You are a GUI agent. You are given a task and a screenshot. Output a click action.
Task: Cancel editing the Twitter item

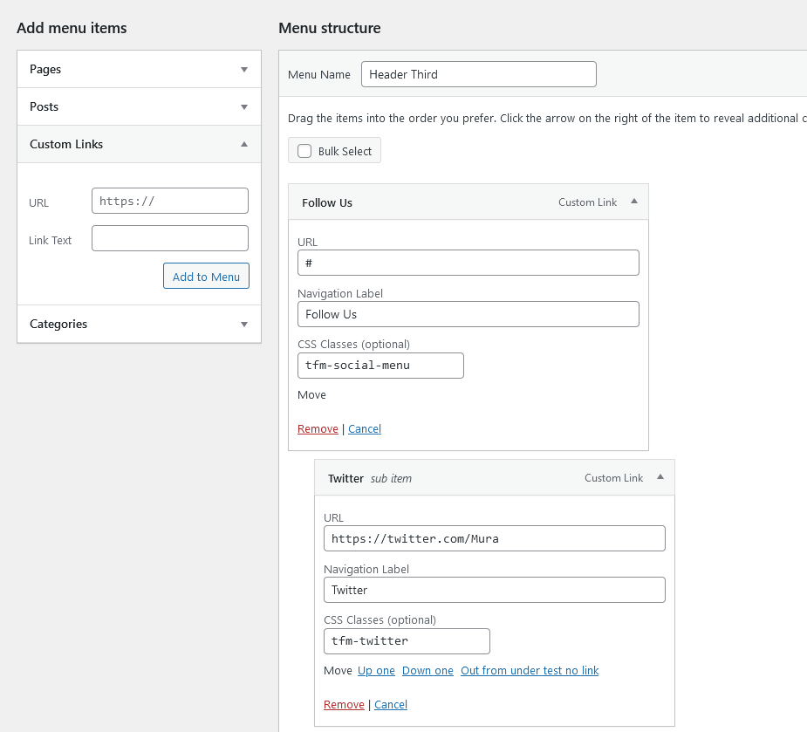coord(391,704)
